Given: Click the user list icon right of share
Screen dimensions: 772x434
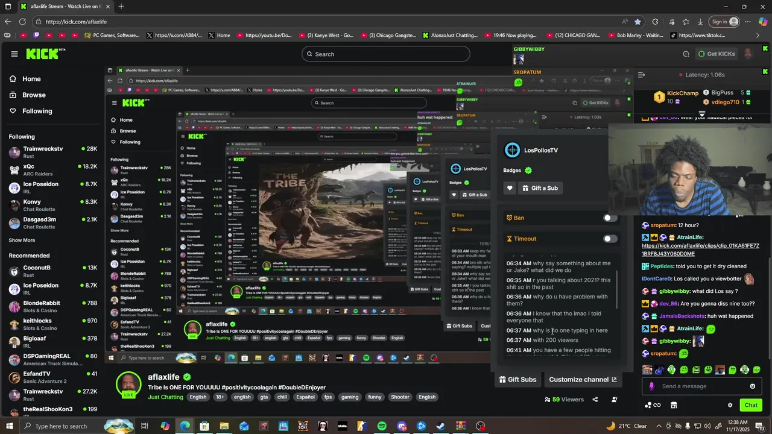Looking at the screenshot, I should 615,399.
